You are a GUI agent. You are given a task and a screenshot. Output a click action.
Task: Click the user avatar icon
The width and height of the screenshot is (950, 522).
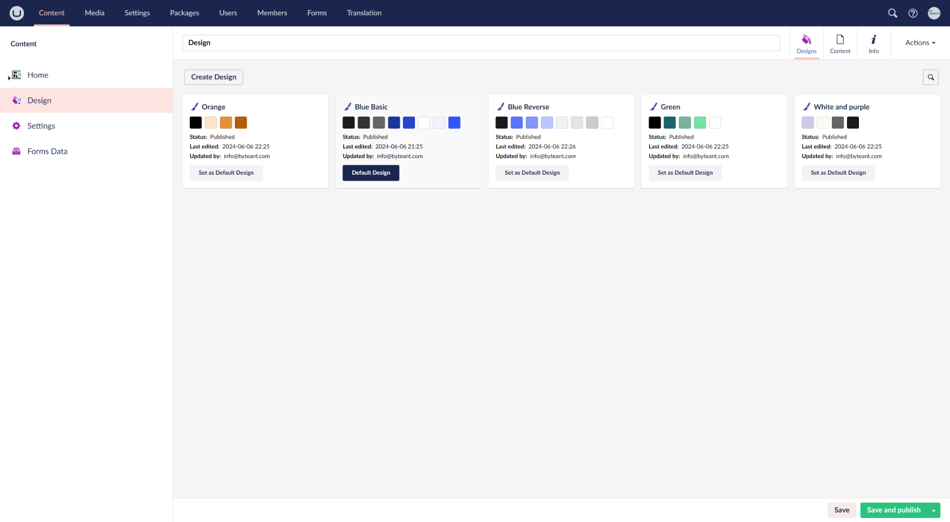[x=934, y=13]
